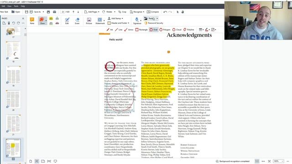Expand the Rotate dropdown arrow

(115, 12)
